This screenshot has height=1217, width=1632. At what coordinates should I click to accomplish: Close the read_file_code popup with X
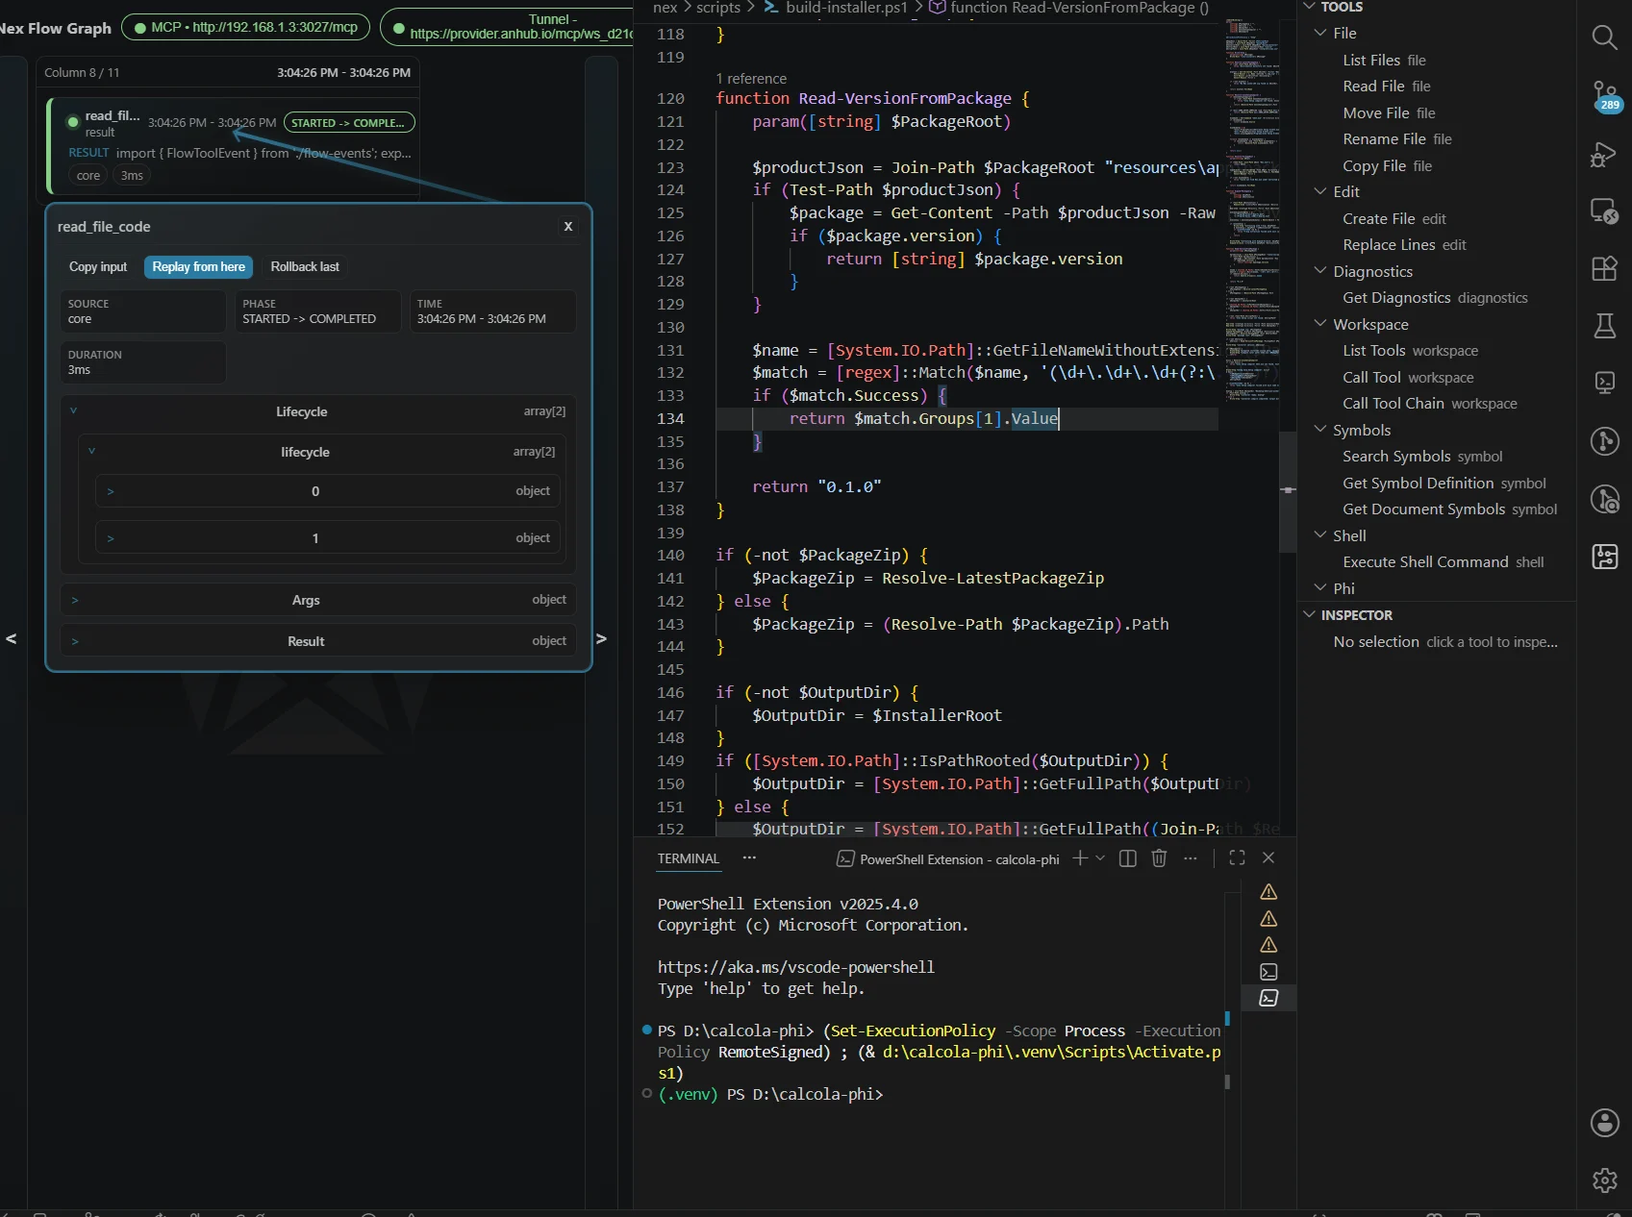coord(568,227)
